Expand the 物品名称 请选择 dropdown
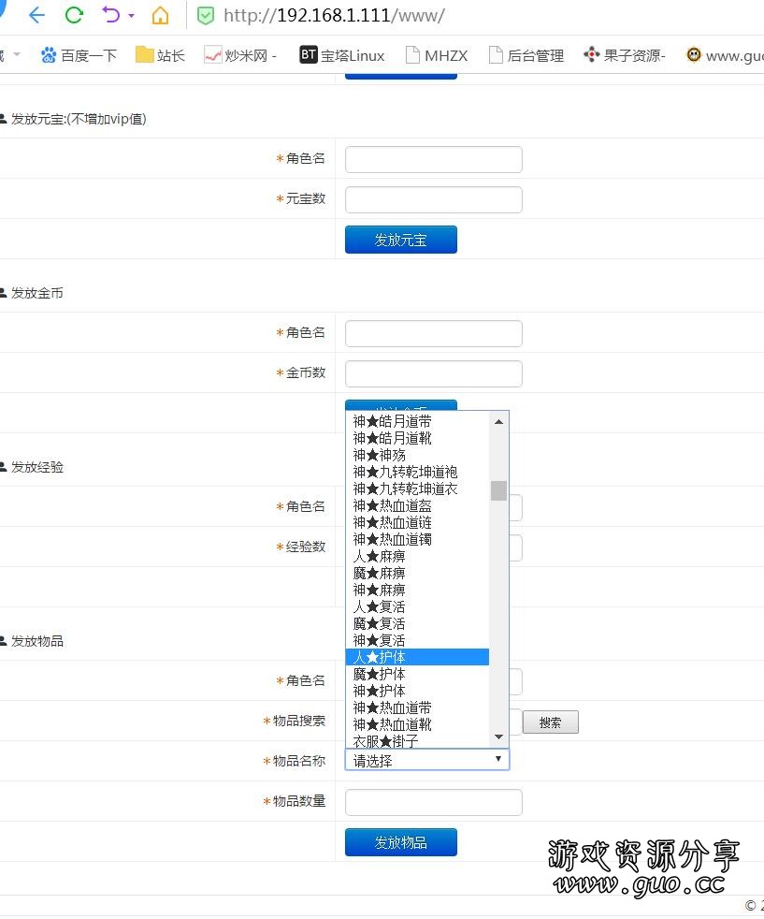 [426, 760]
